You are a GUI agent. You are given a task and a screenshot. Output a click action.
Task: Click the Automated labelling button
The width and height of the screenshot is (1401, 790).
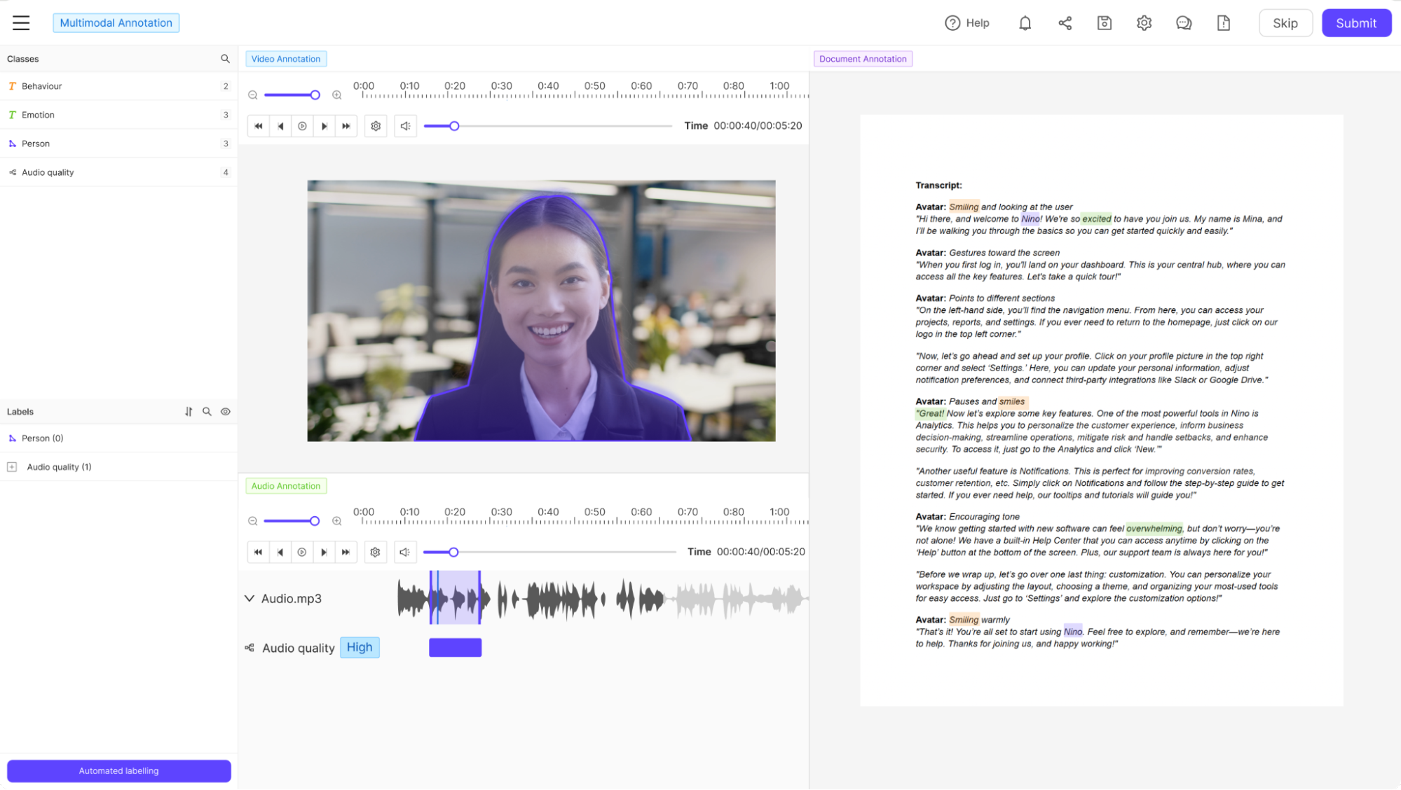[x=118, y=770]
